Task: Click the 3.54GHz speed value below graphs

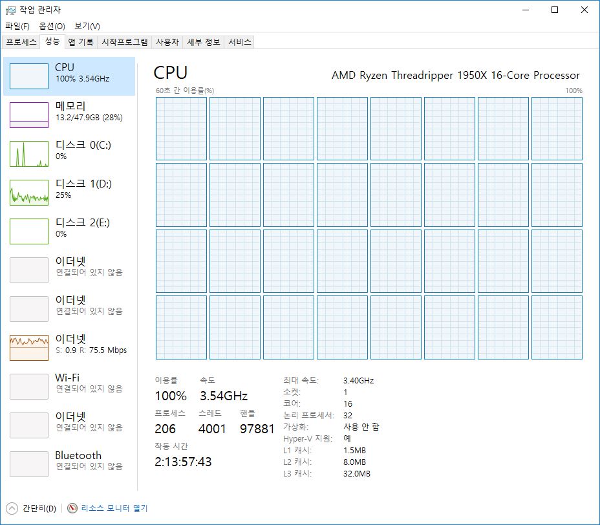Action: (x=224, y=396)
